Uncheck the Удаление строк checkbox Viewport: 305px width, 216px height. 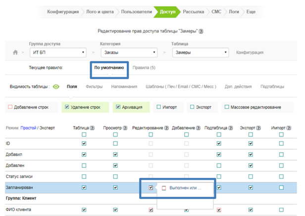point(67,107)
